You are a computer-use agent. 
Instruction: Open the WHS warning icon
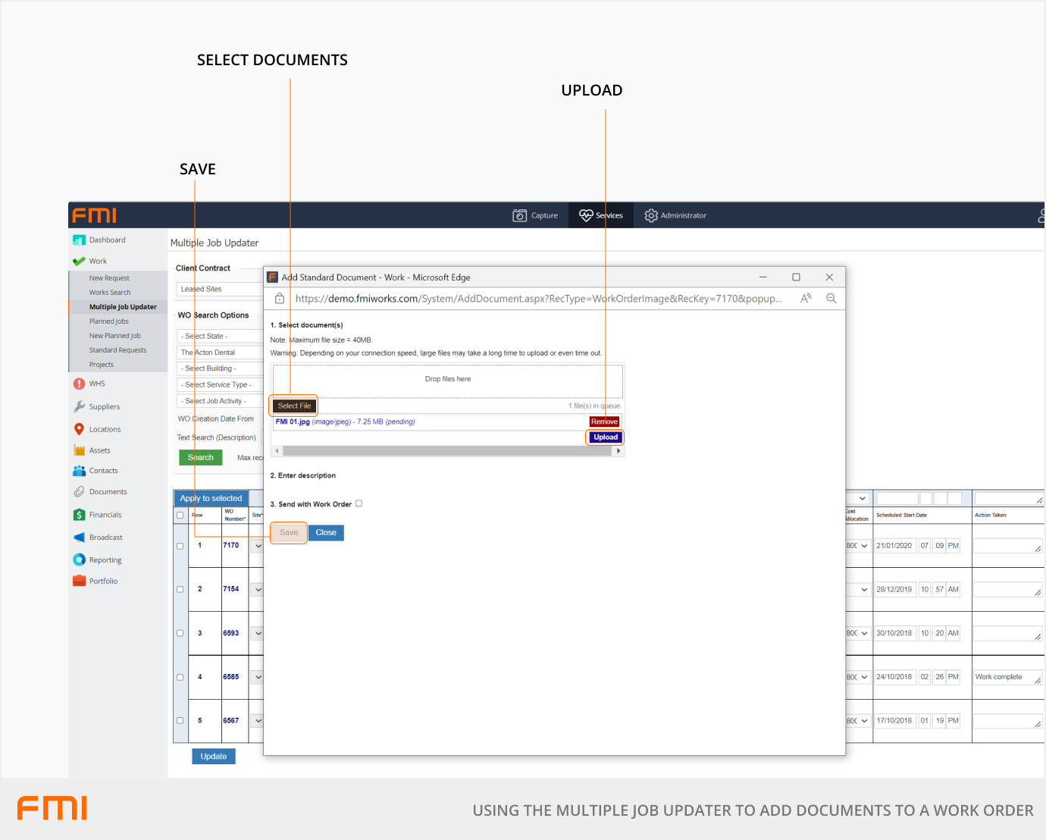point(79,384)
